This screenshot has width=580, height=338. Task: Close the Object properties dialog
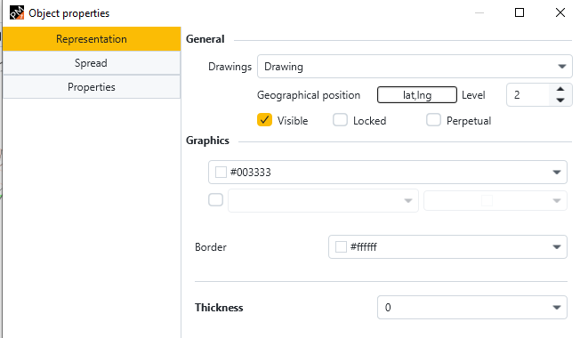pos(560,12)
